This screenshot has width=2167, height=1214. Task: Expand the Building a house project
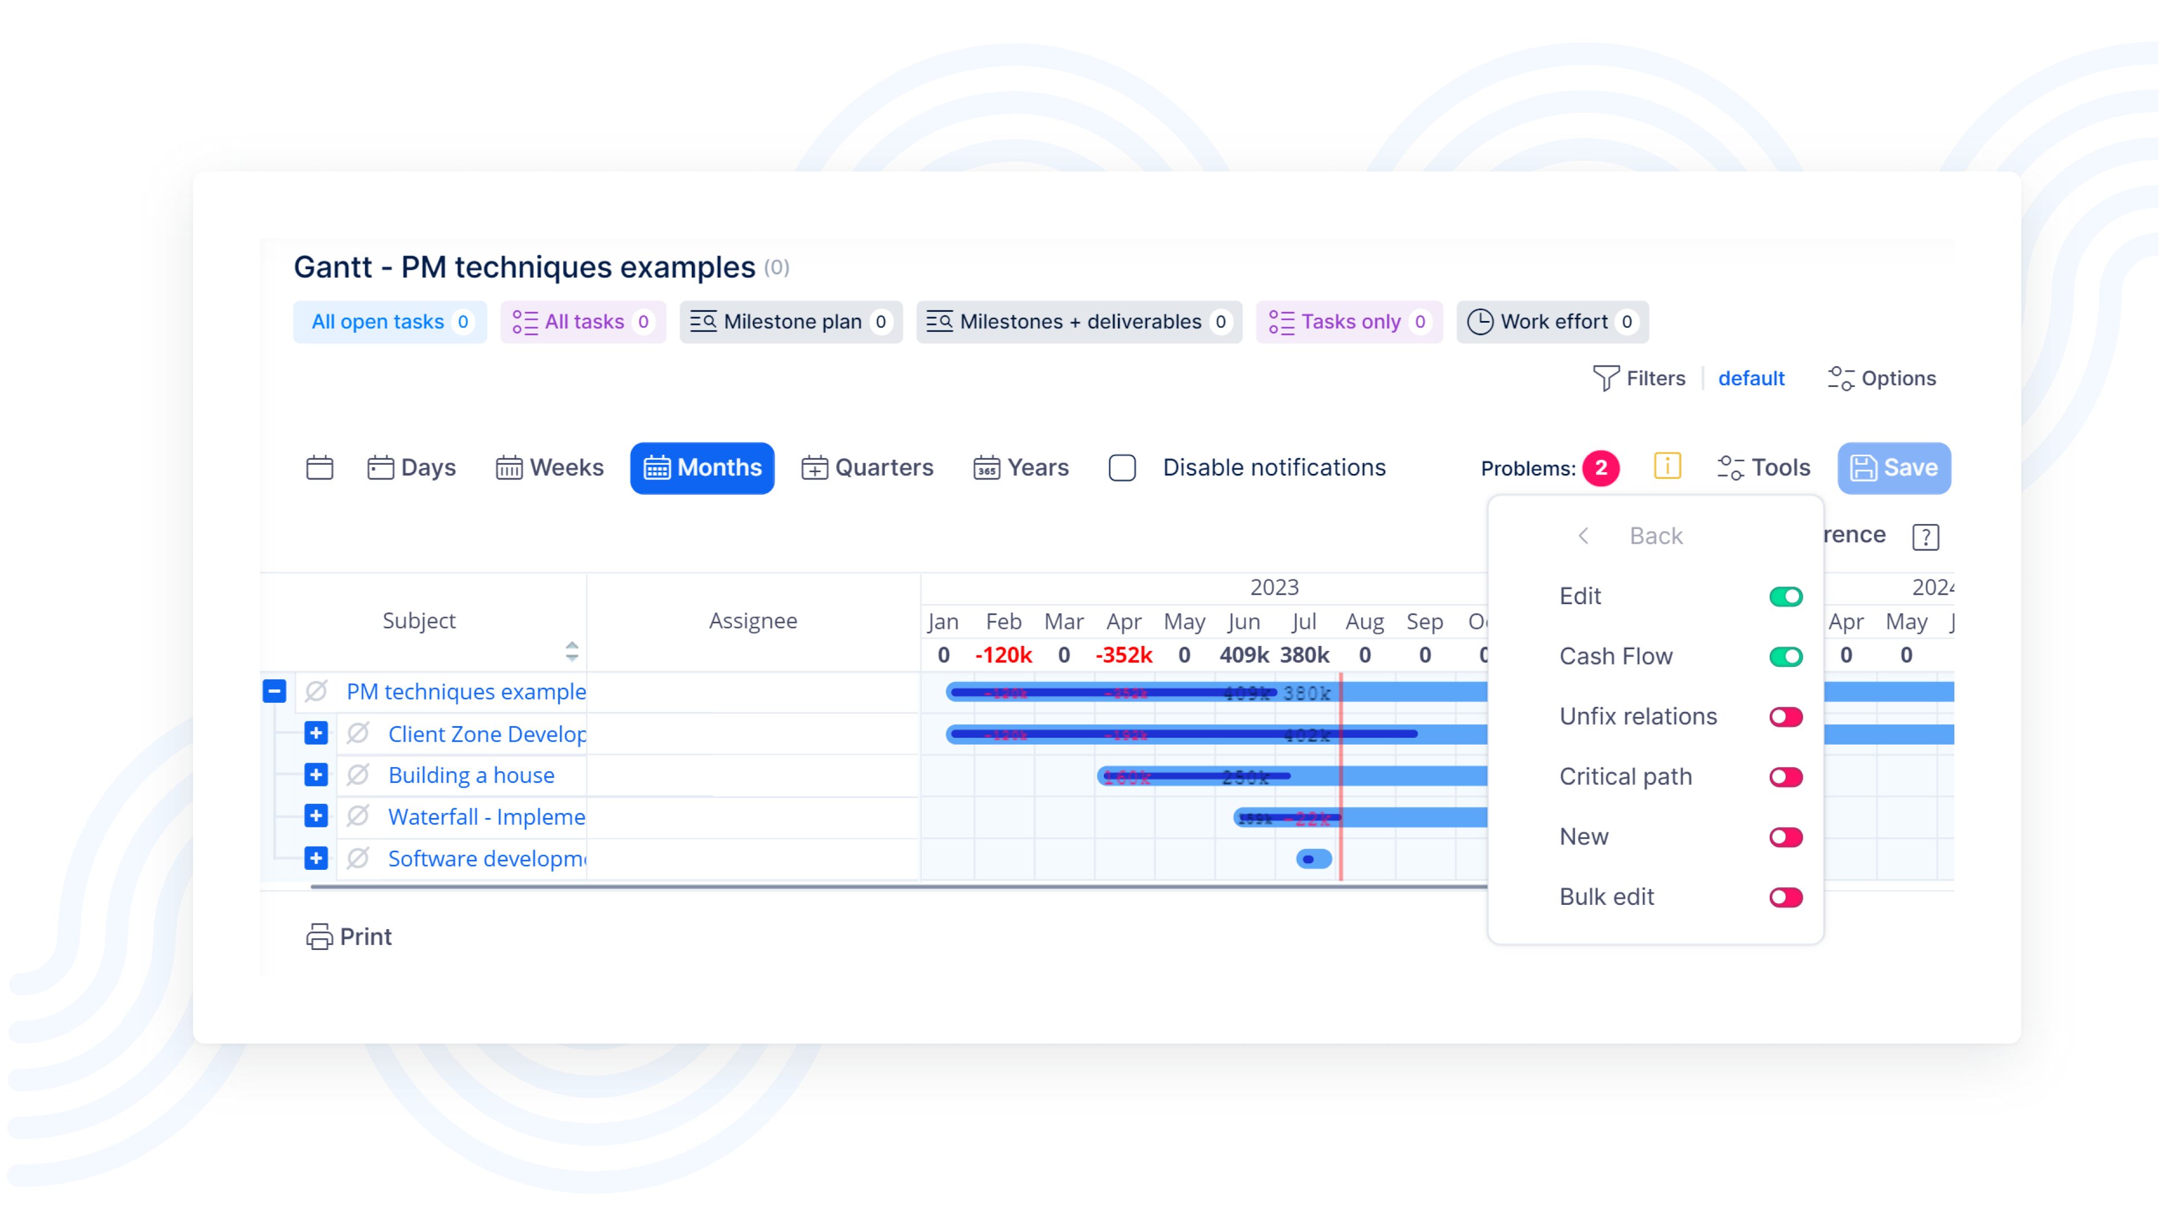point(316,775)
